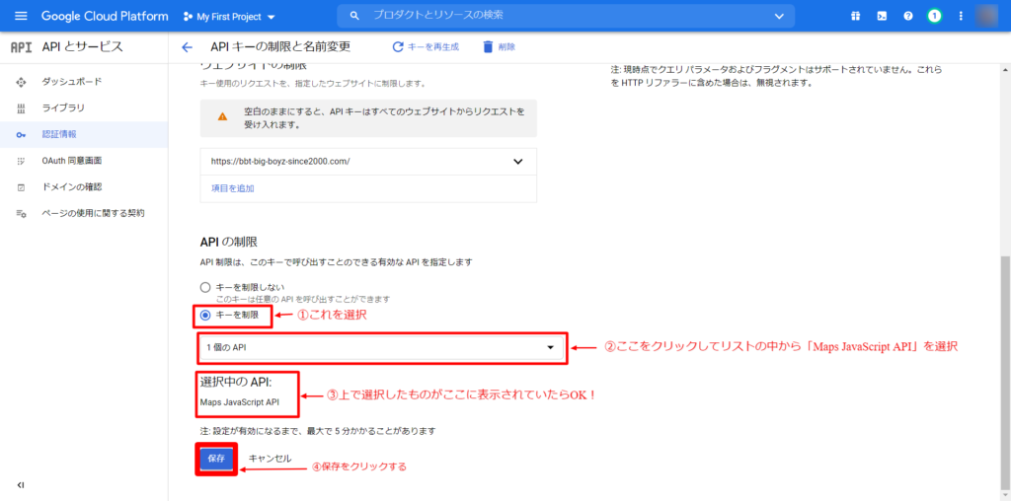The width and height of the screenshot is (1011, 501).
Task: Open the help question mark icon
Action: (x=908, y=16)
